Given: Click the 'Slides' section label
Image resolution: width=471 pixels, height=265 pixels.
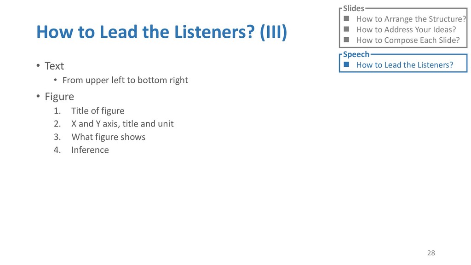Looking at the screenshot, I should 353,8.
